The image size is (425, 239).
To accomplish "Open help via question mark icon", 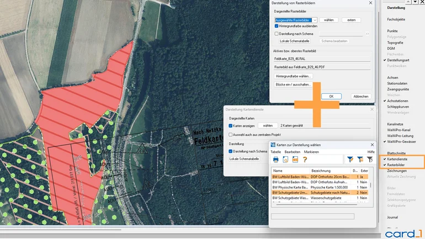I will click(305, 160).
